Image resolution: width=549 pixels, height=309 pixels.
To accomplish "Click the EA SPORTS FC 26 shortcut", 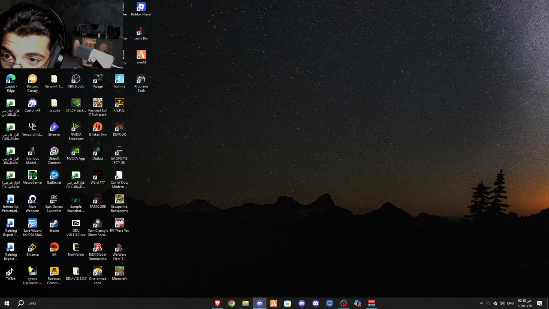I will (x=119, y=156).
